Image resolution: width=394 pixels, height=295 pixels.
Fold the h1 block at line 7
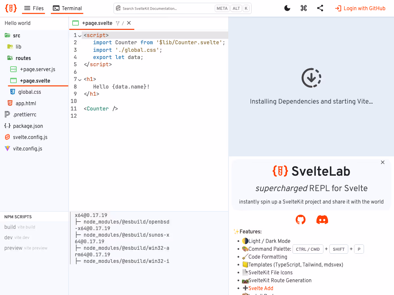pyautogui.click(x=80, y=79)
